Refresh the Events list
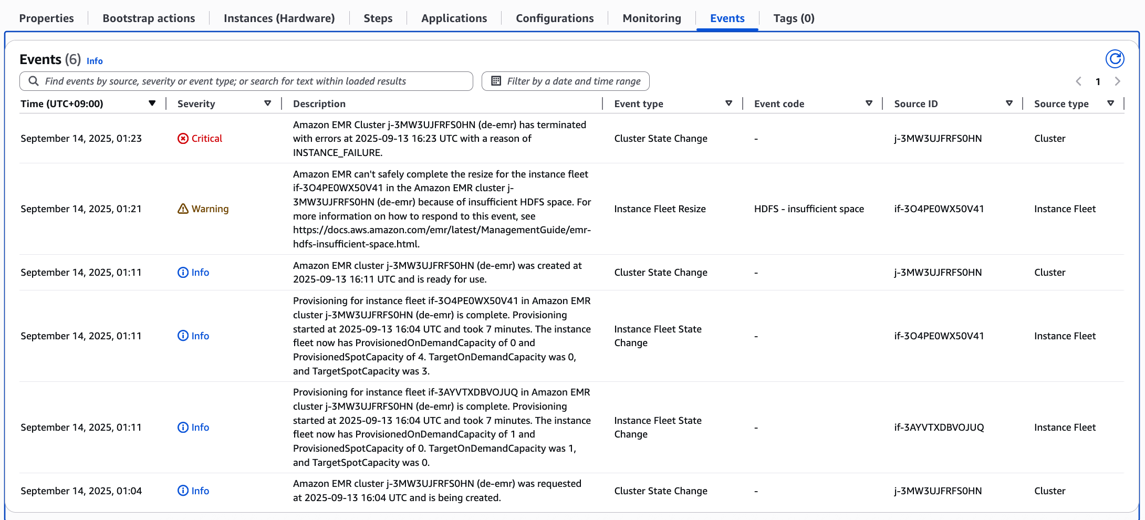The height and width of the screenshot is (520, 1145). click(1115, 59)
